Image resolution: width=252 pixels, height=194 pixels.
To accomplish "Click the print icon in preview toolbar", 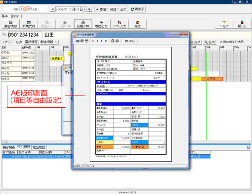I will pyautogui.click(x=117, y=41).
